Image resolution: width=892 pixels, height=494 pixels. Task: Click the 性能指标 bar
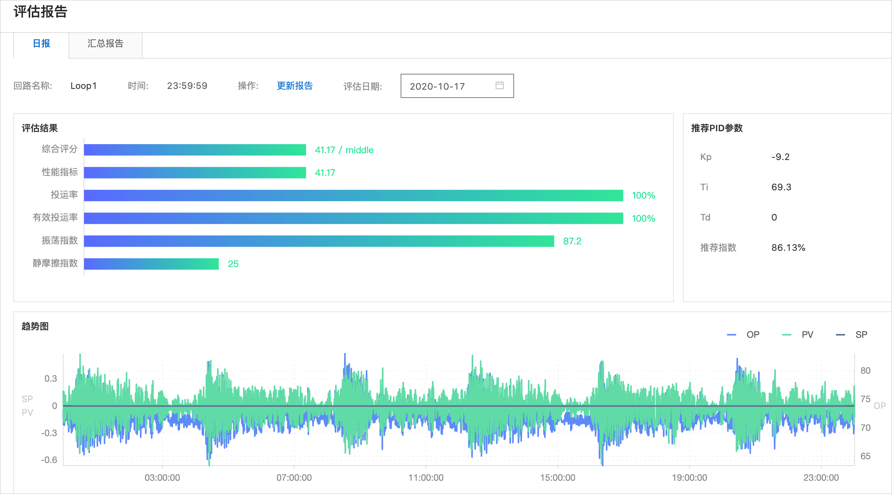click(x=195, y=172)
